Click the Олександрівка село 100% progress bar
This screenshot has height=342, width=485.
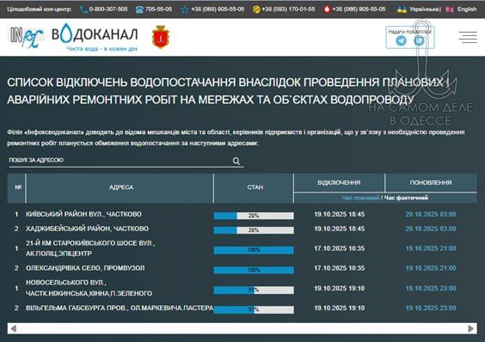(x=254, y=271)
